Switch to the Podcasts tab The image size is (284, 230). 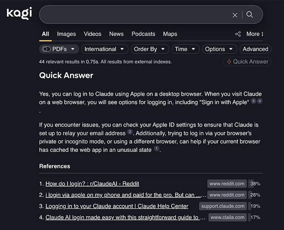143,34
